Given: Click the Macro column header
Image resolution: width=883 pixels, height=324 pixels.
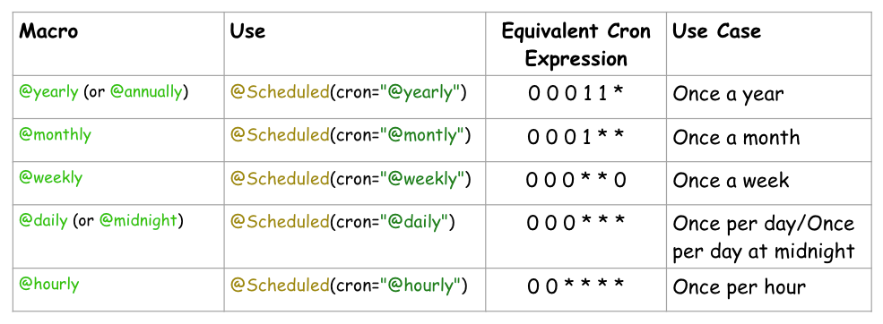Looking at the screenshot, I should point(48,31).
